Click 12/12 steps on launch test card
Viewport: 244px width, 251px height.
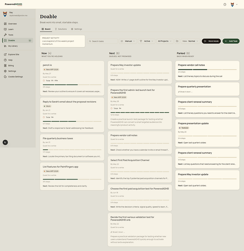click(114, 115)
